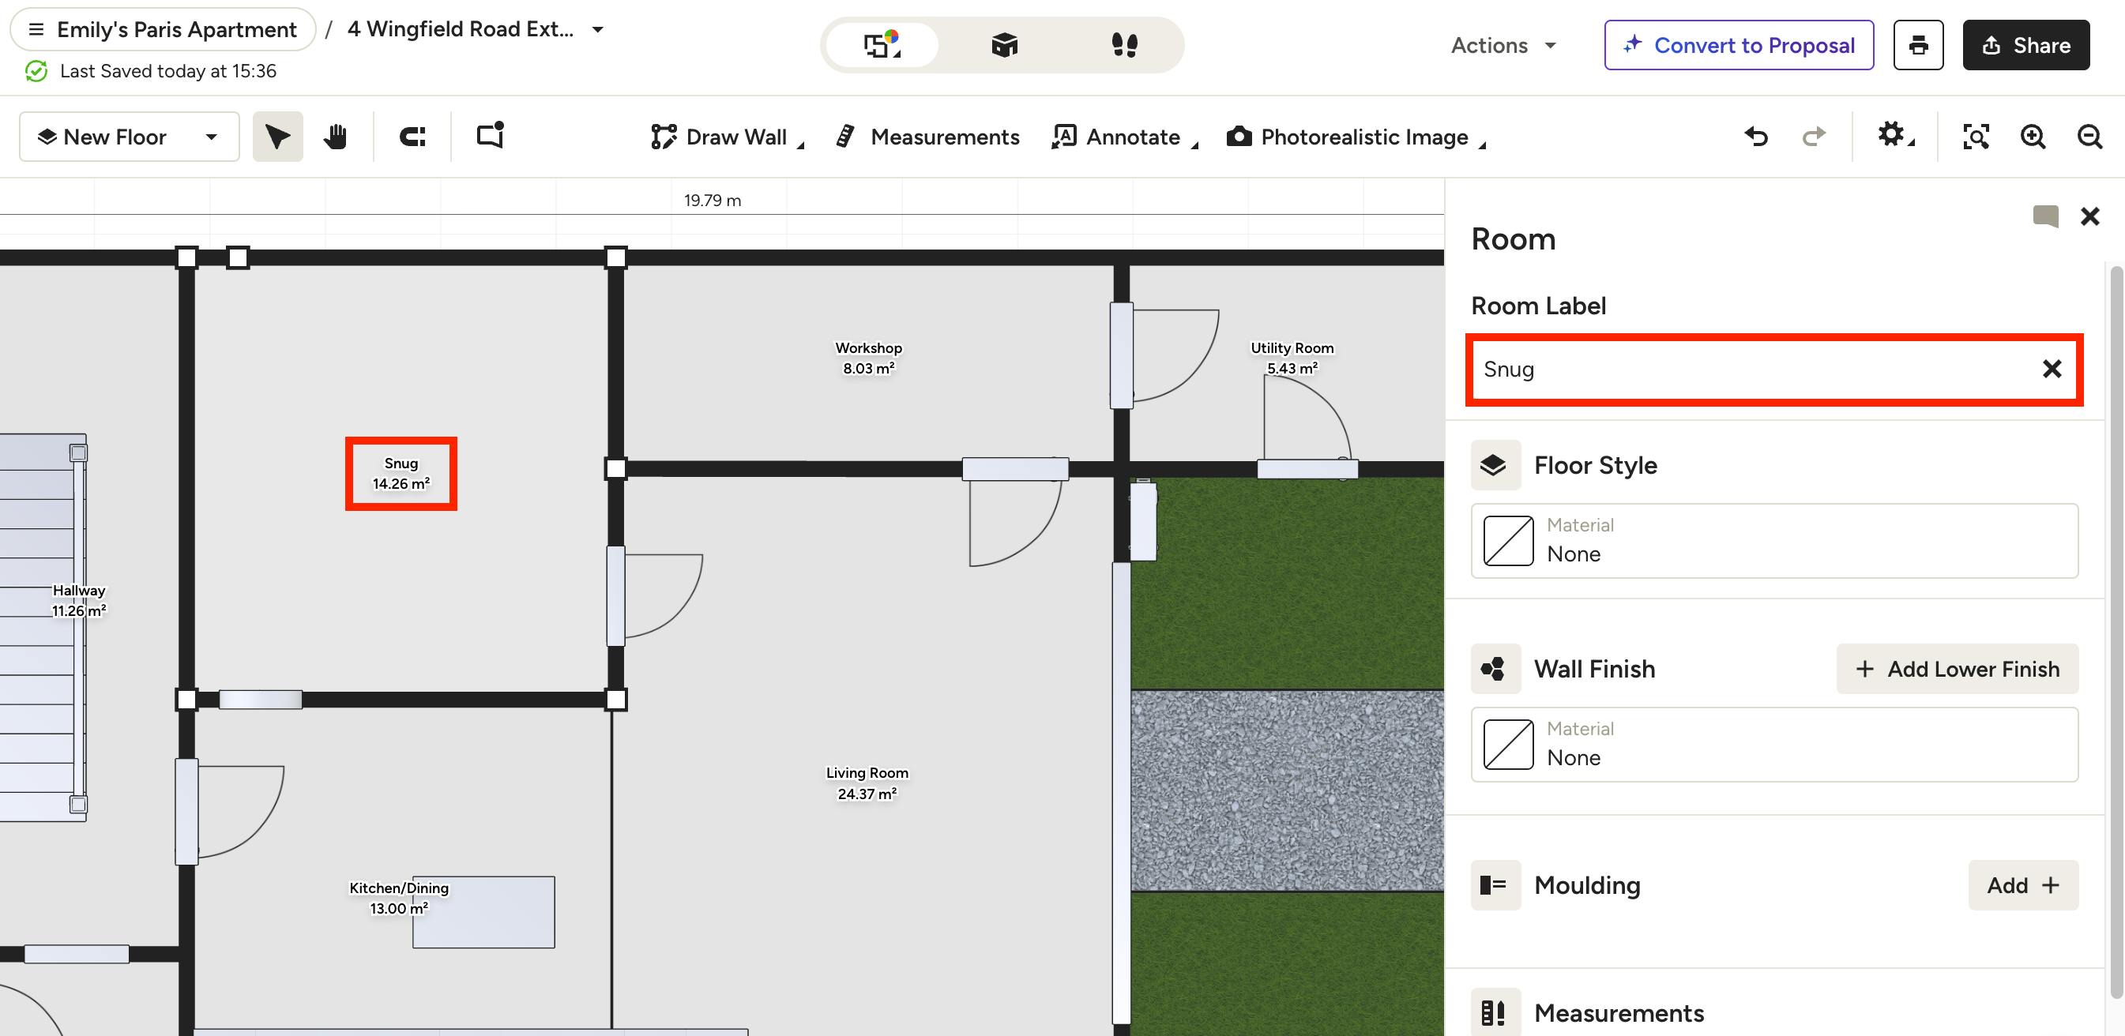Image resolution: width=2125 pixels, height=1036 pixels.
Task: Select the room capture rectangle tool
Action: 491,136
